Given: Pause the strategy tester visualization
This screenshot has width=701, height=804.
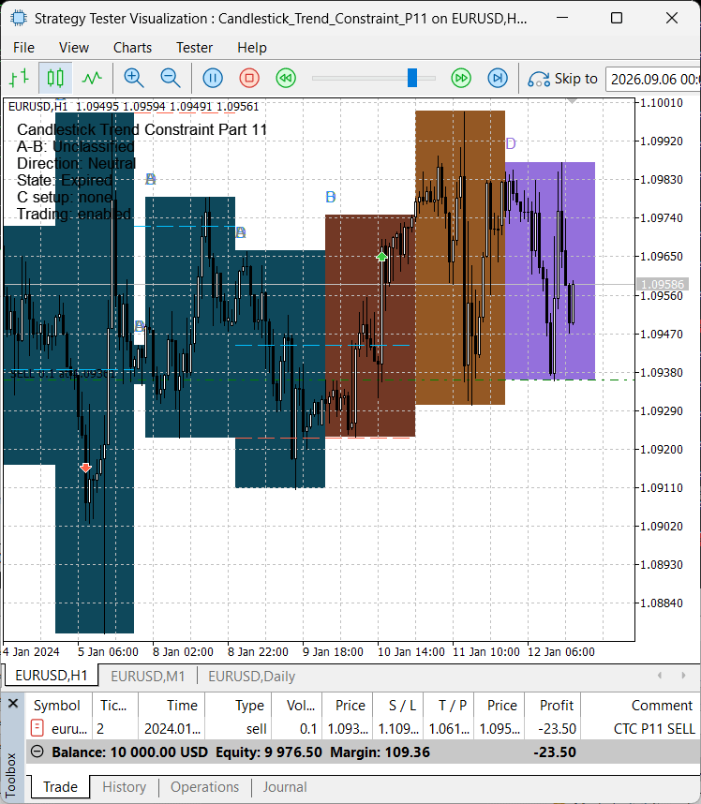Looking at the screenshot, I should coord(213,78).
